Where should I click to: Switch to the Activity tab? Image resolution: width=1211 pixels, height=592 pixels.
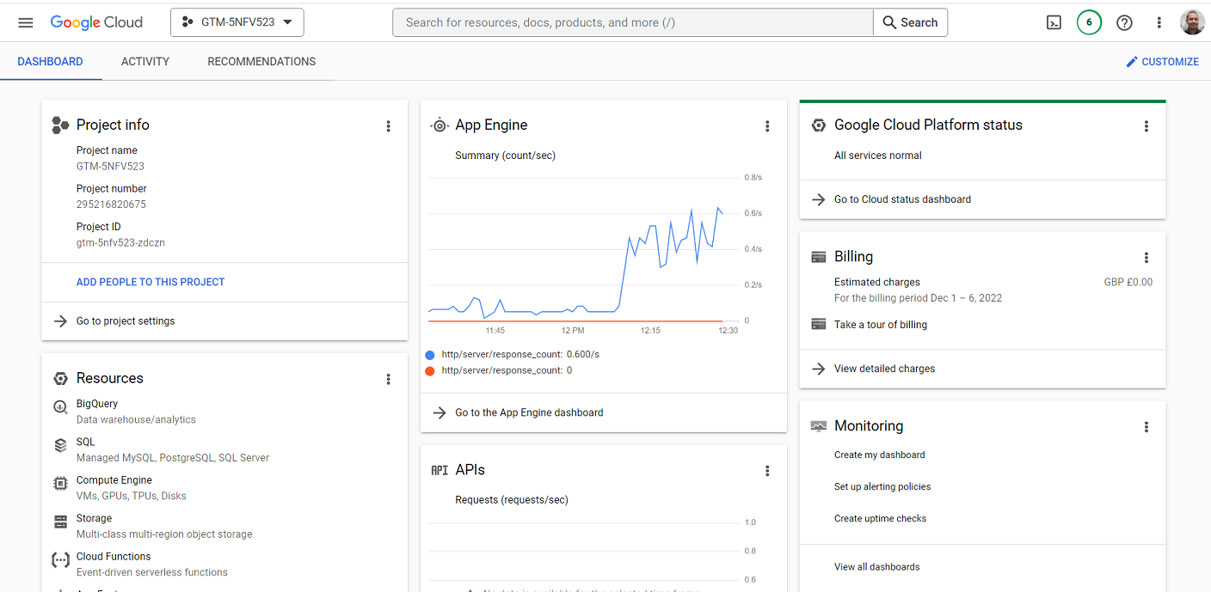pyautogui.click(x=145, y=62)
